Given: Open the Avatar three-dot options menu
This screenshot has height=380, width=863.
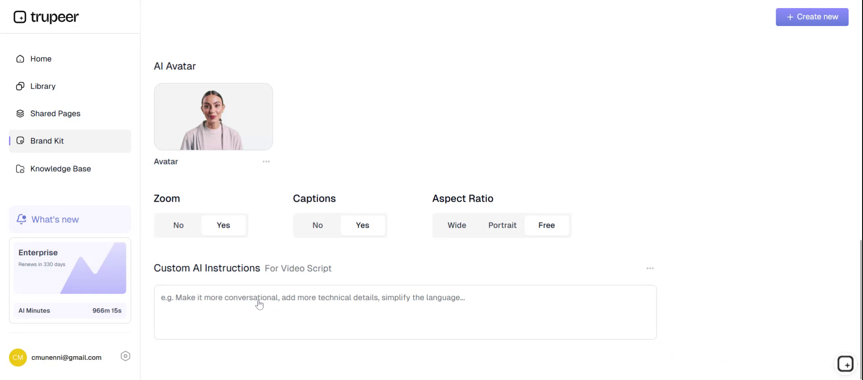Looking at the screenshot, I should pos(266,162).
